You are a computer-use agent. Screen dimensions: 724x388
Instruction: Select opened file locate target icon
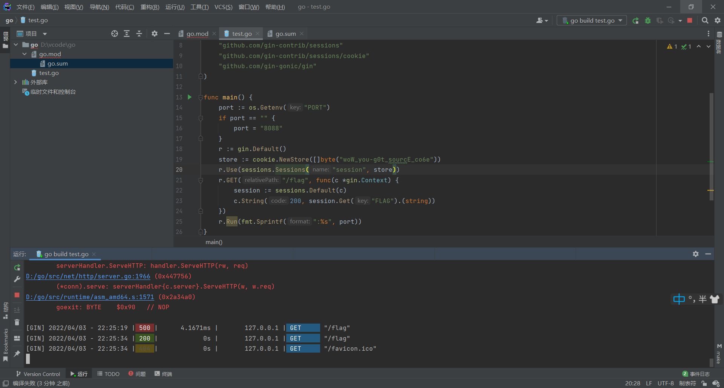[x=115, y=34]
